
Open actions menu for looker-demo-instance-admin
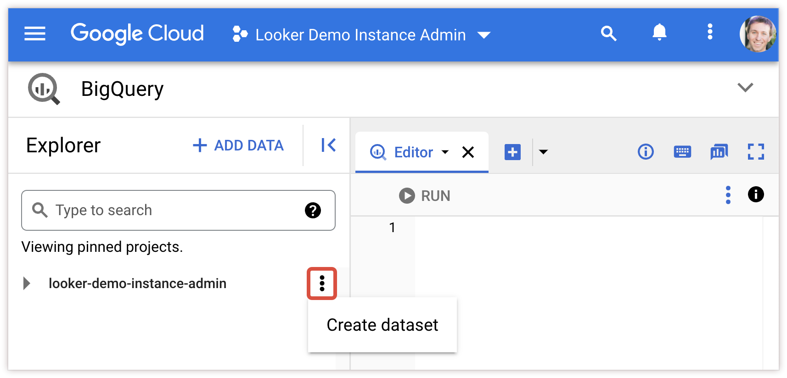tap(322, 283)
